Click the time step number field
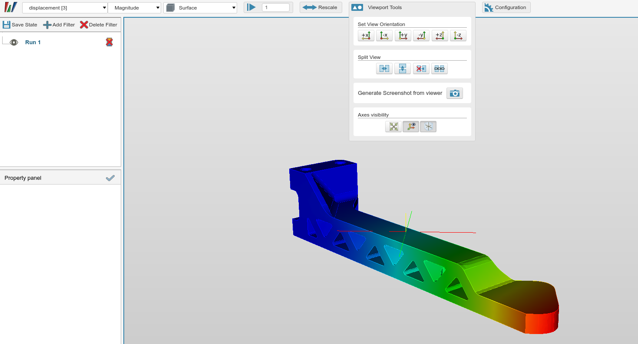This screenshot has width=638, height=344. (x=276, y=7)
